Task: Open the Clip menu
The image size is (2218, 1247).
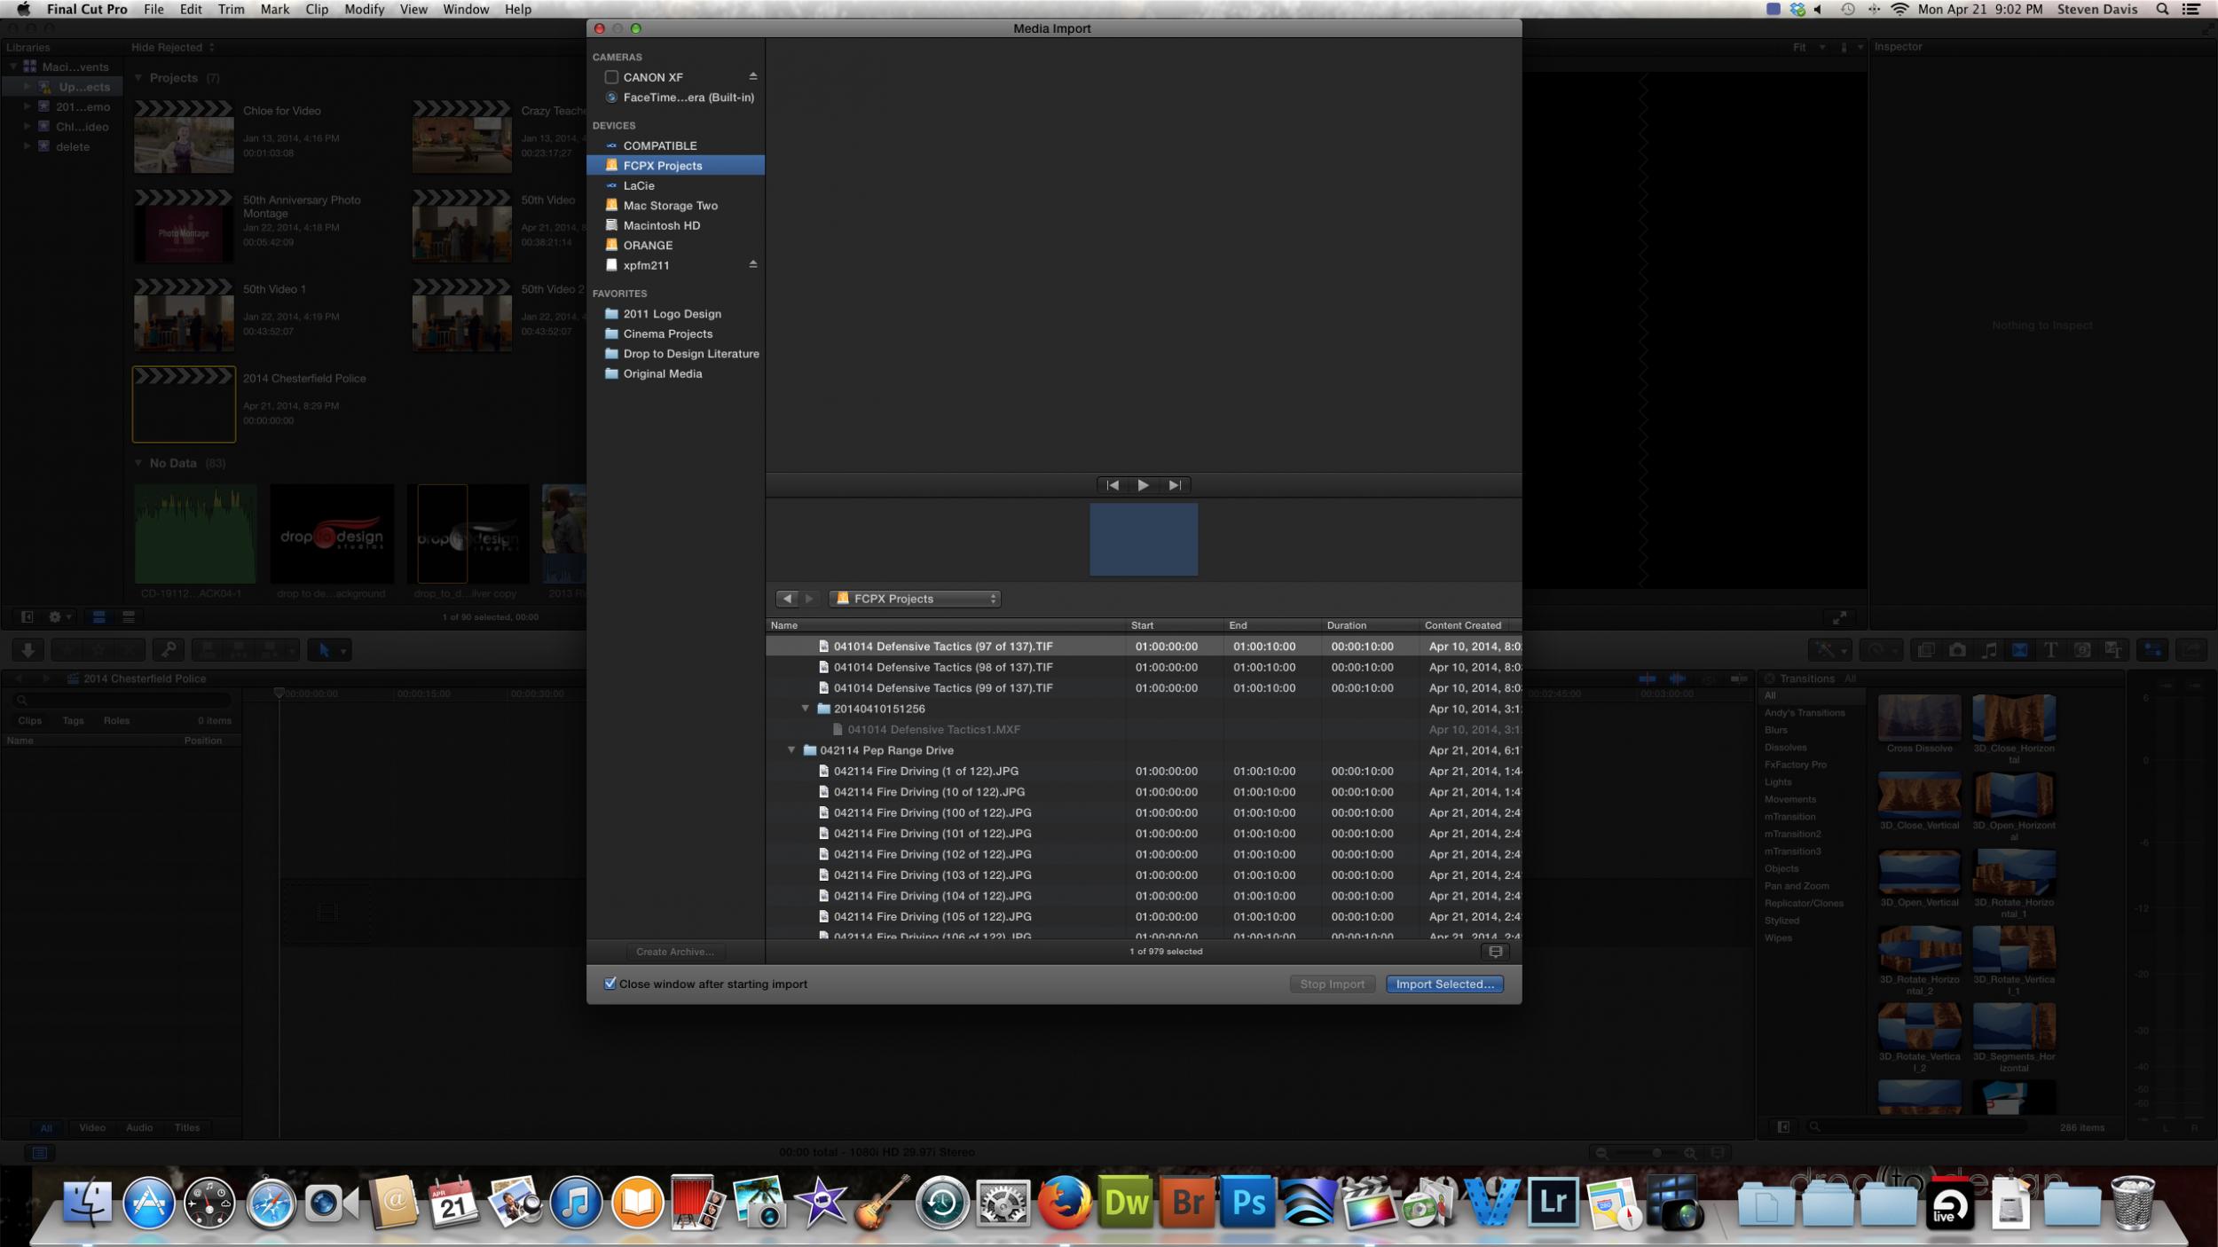Action: (x=317, y=9)
